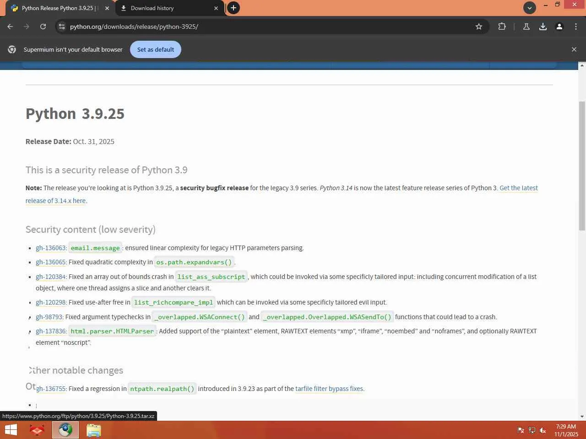Click the 'ntpath.realpath()' code text
The width and height of the screenshot is (586, 439).
tap(162, 389)
